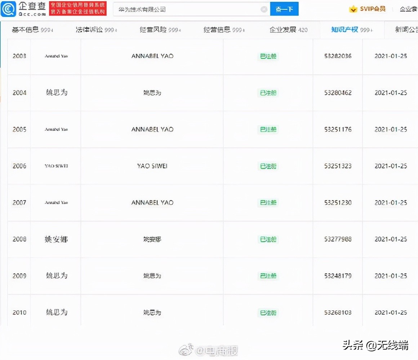The image size is (418, 360).
Task: Select registration number 53251230
Action: [338, 203]
